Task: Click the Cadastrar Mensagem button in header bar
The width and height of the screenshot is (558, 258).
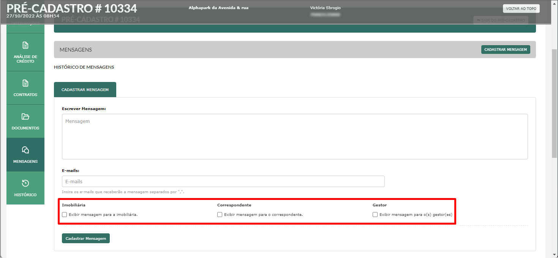Action: pyautogui.click(x=506, y=50)
